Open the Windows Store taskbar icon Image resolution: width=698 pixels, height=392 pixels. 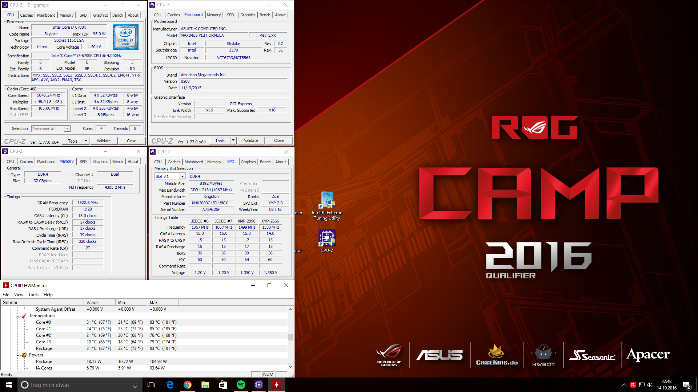(223, 385)
